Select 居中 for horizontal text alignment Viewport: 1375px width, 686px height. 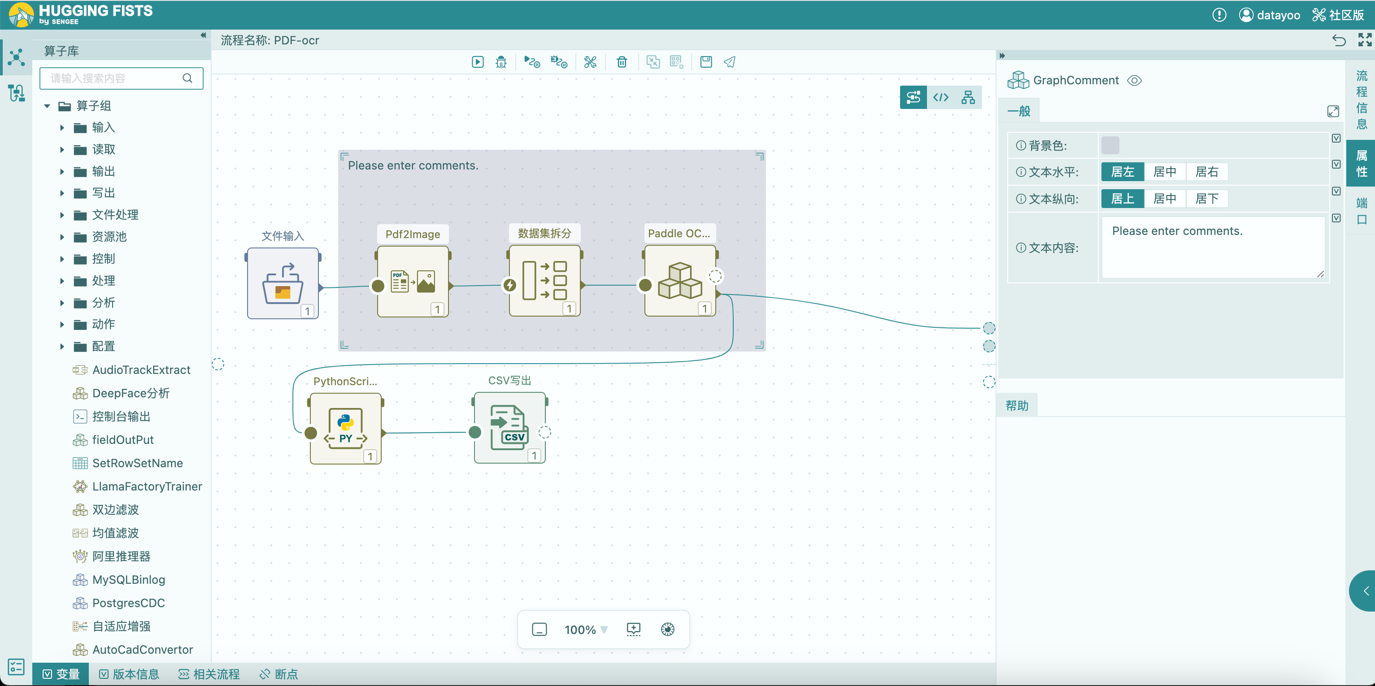(x=1164, y=172)
